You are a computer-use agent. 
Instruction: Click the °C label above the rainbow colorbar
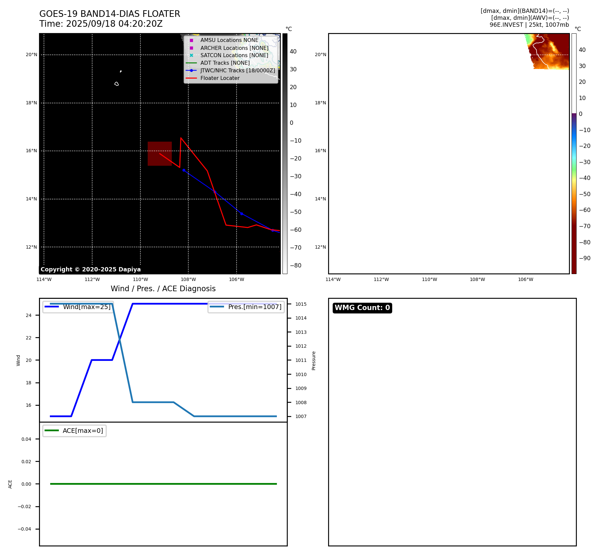tap(578, 29)
